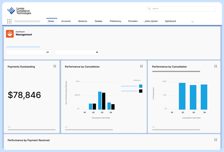Open the Accounts tab
The height and width of the screenshot is (152, 224).
[66, 21]
